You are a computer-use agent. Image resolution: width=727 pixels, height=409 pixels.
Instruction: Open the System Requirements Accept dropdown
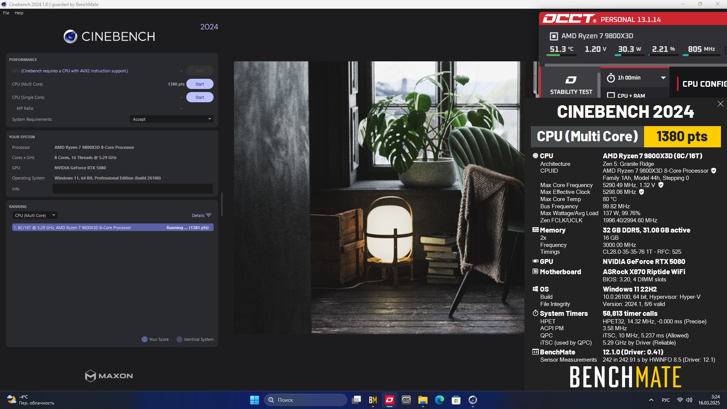(x=172, y=119)
